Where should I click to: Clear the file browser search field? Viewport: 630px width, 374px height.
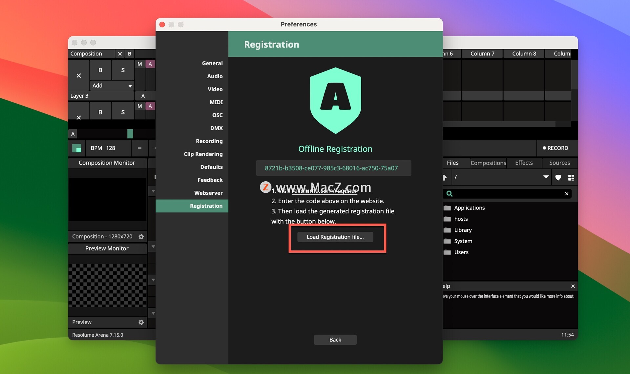pos(567,194)
